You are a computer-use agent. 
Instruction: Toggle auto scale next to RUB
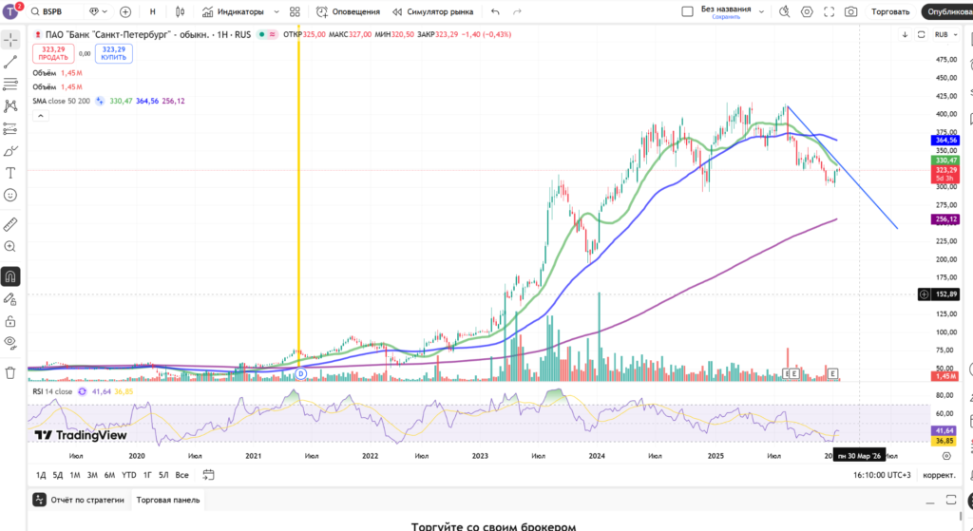(x=922, y=35)
